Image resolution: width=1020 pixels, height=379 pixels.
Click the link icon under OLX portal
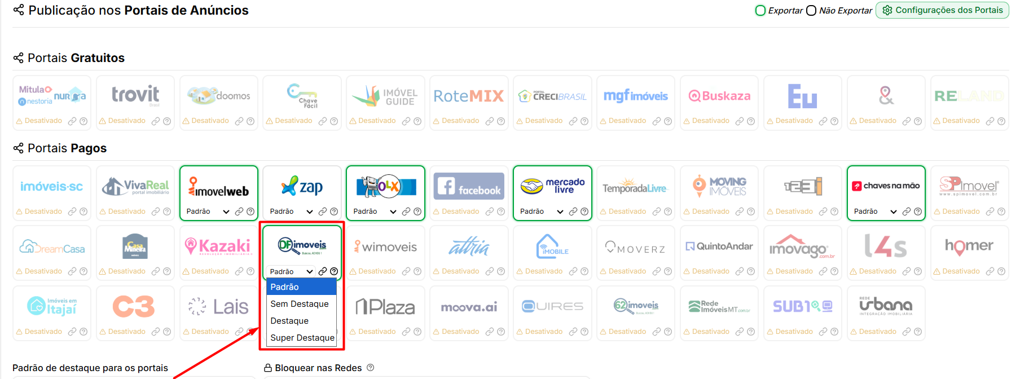click(406, 211)
